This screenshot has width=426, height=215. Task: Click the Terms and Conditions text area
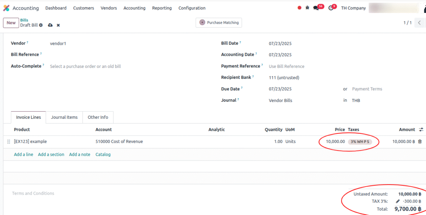coord(33,193)
